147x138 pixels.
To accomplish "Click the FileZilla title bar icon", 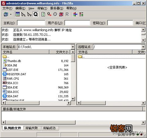I will pos(3,3).
